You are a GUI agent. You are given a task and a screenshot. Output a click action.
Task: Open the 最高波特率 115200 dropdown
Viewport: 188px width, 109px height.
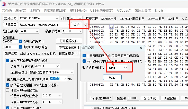[80, 31]
